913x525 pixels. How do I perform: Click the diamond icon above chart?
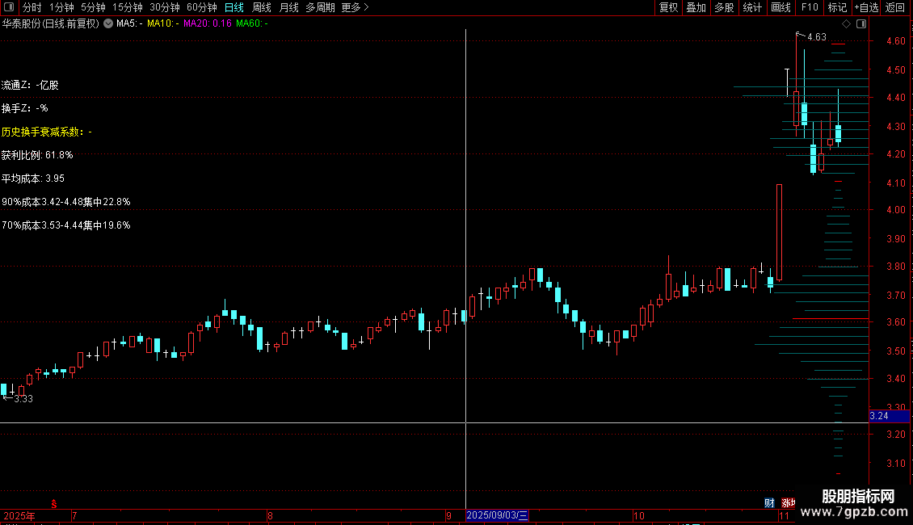pyautogui.click(x=847, y=24)
